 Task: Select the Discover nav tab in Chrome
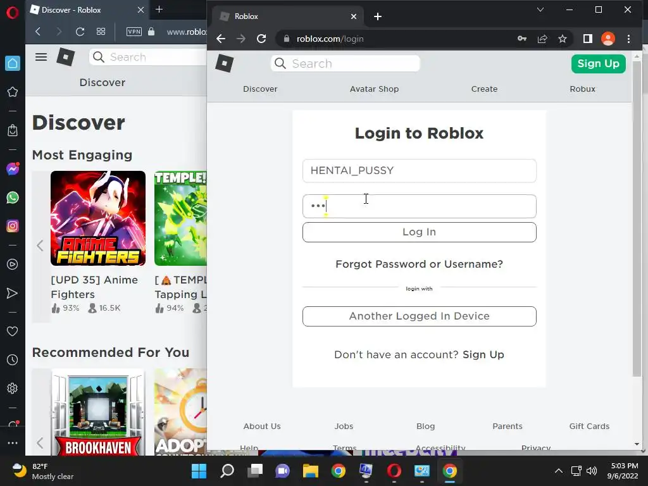coord(260,89)
